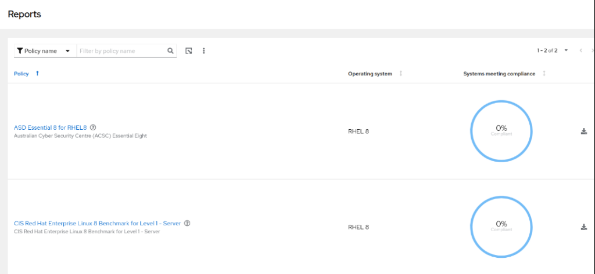Click the ASD Essential 8 compliance donut chart
The image size is (595, 274).
click(501, 131)
